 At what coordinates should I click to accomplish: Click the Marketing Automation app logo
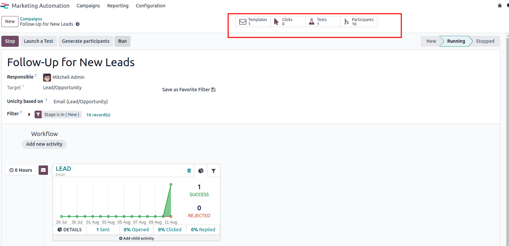click(x=5, y=6)
